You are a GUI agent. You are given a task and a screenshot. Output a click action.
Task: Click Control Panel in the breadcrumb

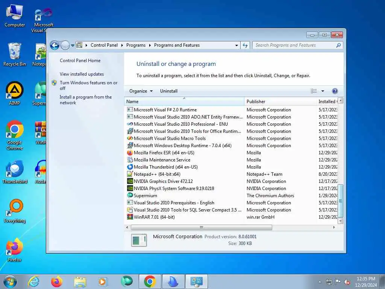tap(104, 45)
